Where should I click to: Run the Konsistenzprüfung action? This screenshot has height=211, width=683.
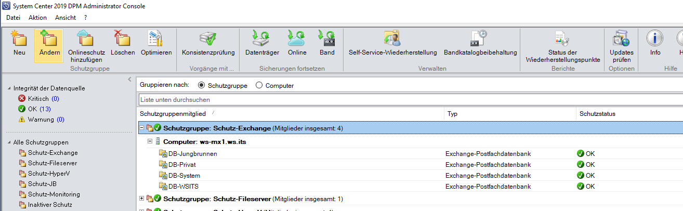(x=208, y=44)
